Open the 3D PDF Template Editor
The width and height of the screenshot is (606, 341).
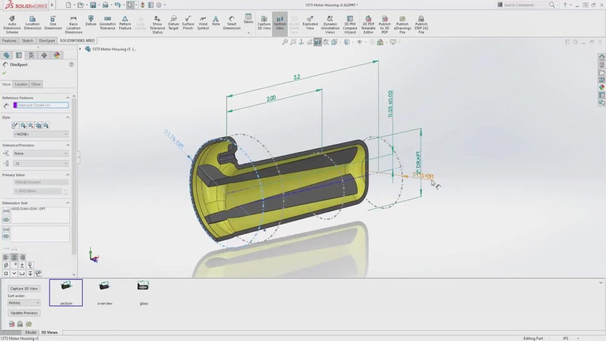(368, 24)
